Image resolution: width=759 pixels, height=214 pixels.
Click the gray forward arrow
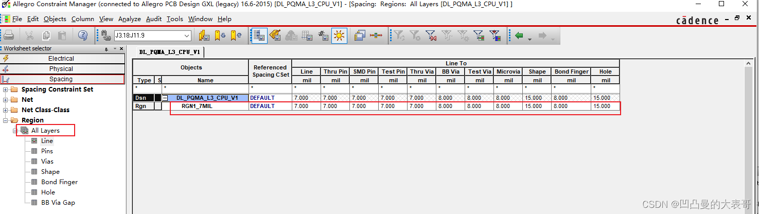click(542, 35)
